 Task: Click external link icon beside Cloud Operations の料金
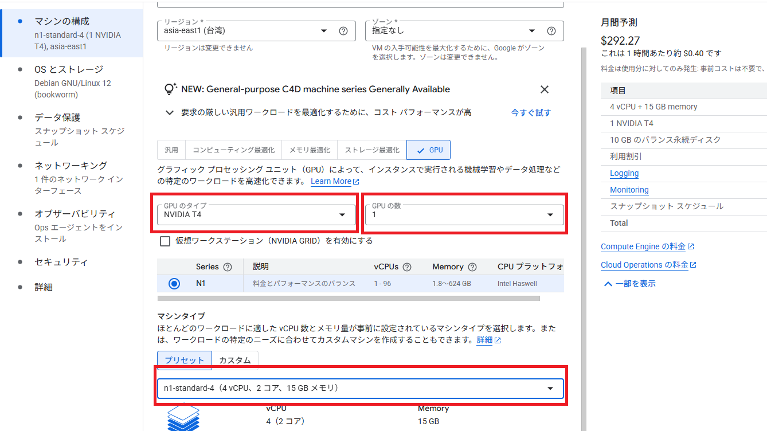(693, 265)
